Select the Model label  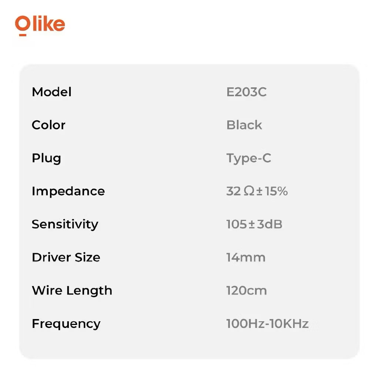click(x=51, y=92)
